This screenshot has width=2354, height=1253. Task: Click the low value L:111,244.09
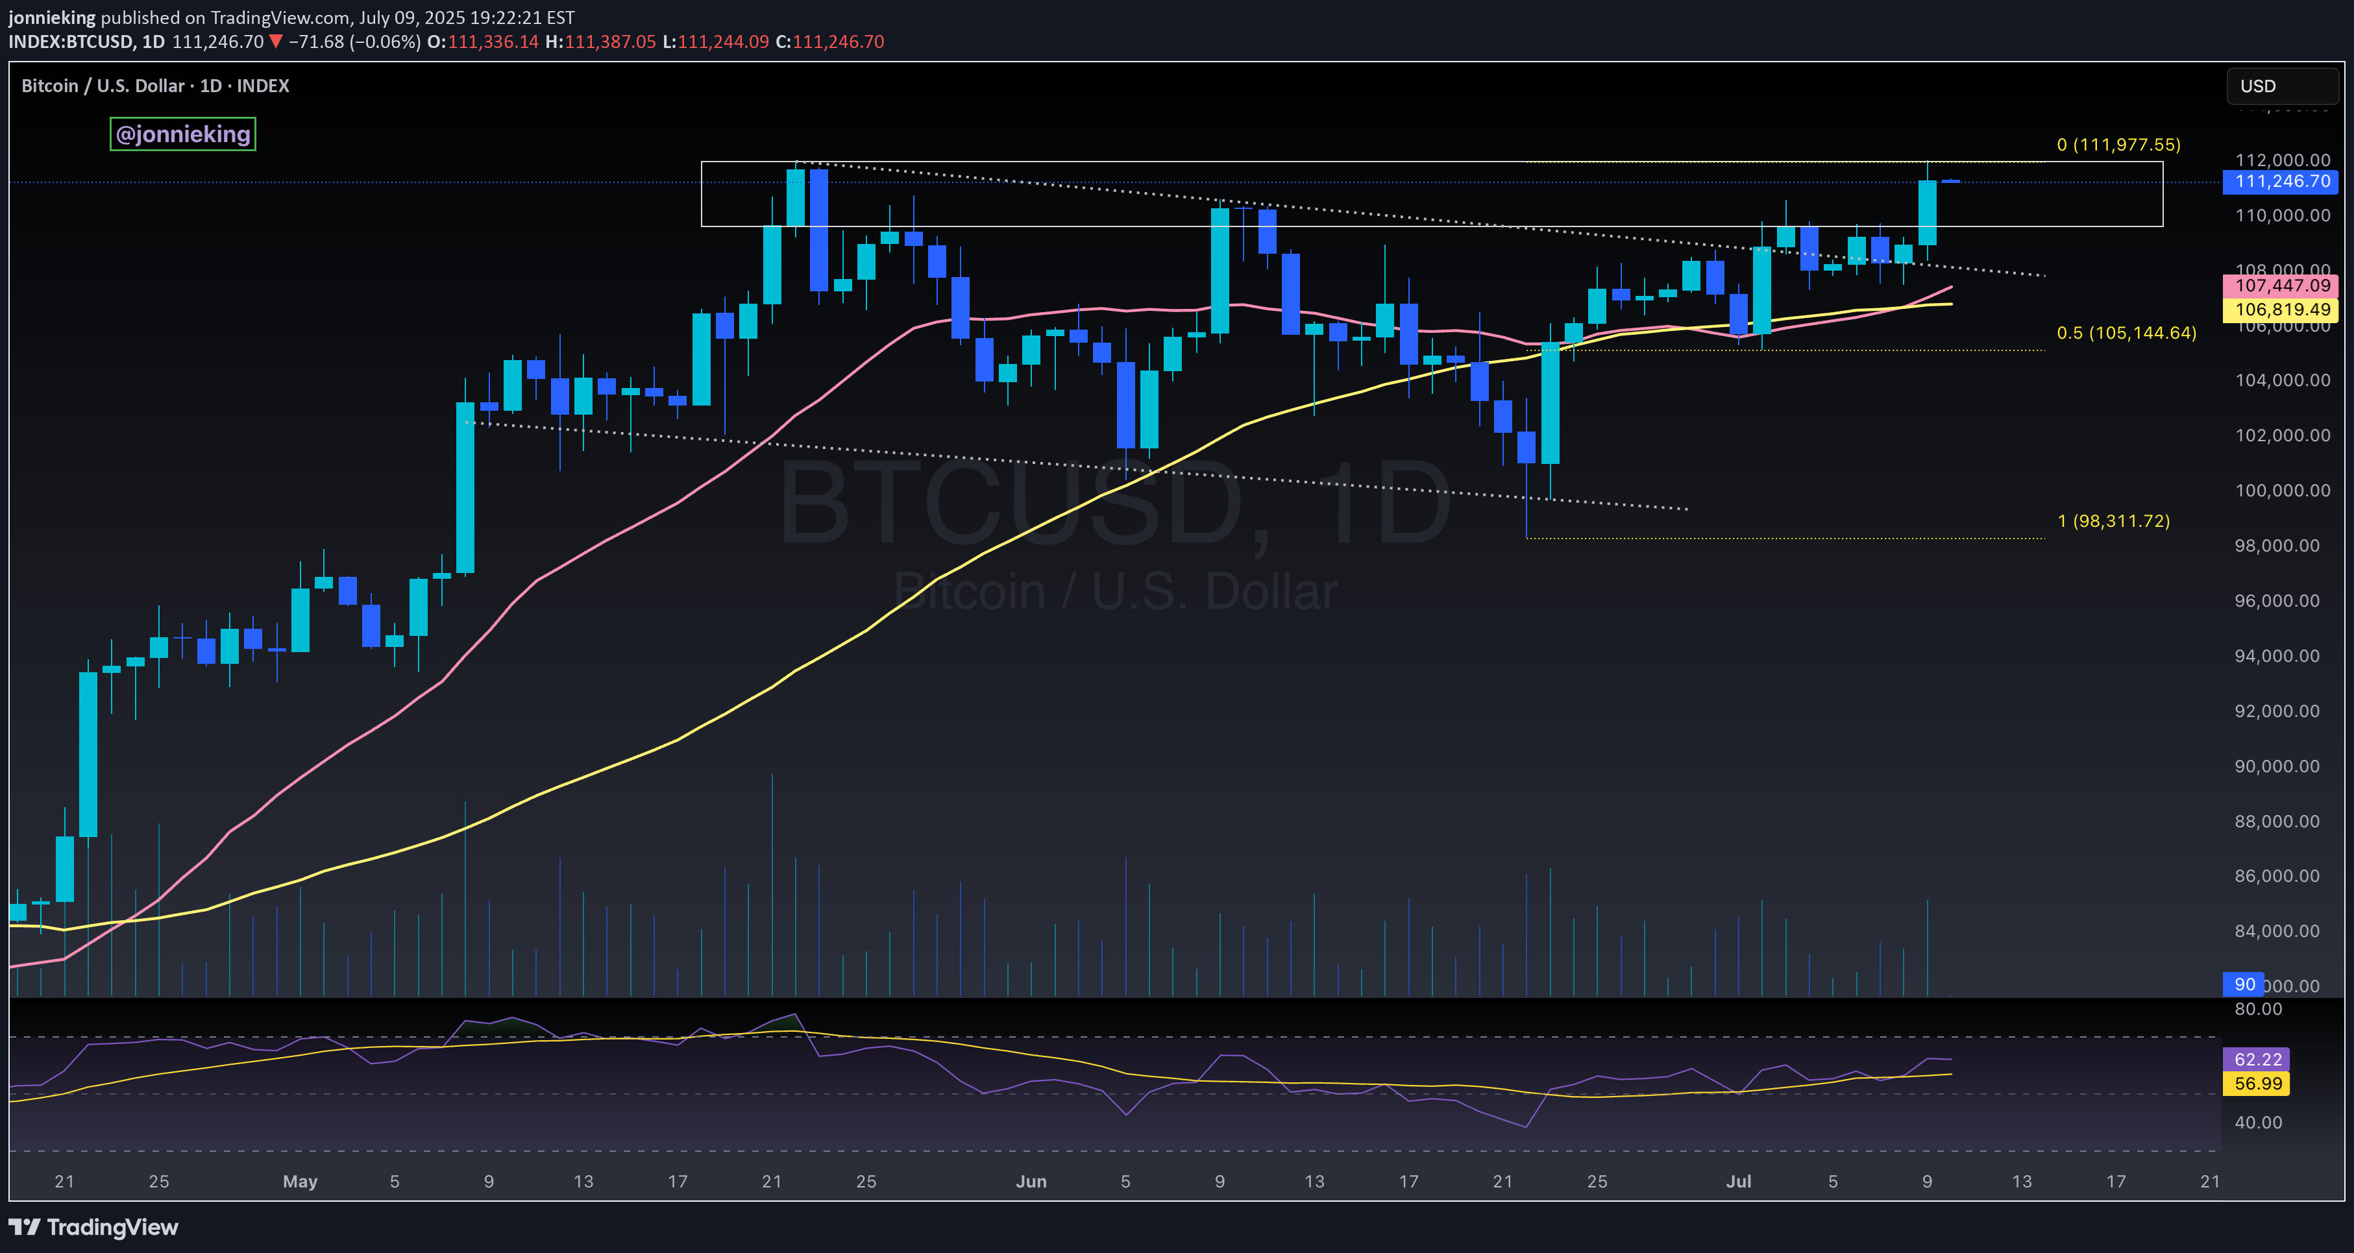click(715, 41)
